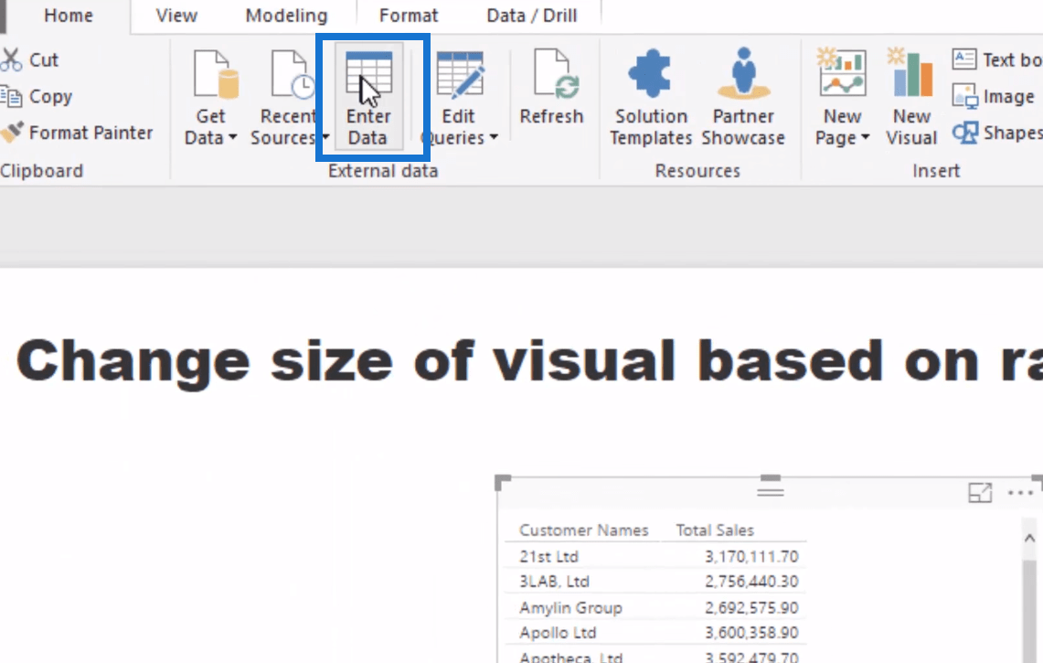Insert Shapes

(996, 133)
